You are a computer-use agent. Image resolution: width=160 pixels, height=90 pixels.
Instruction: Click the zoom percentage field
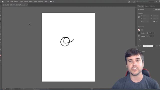point(4,89)
